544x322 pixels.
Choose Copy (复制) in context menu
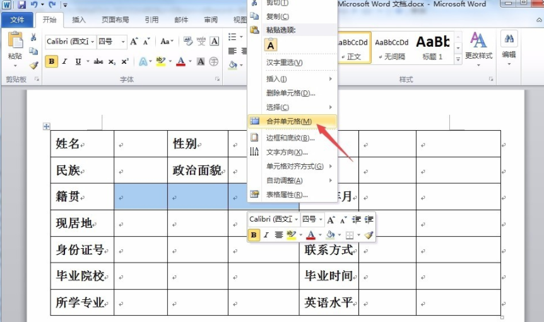(292, 16)
